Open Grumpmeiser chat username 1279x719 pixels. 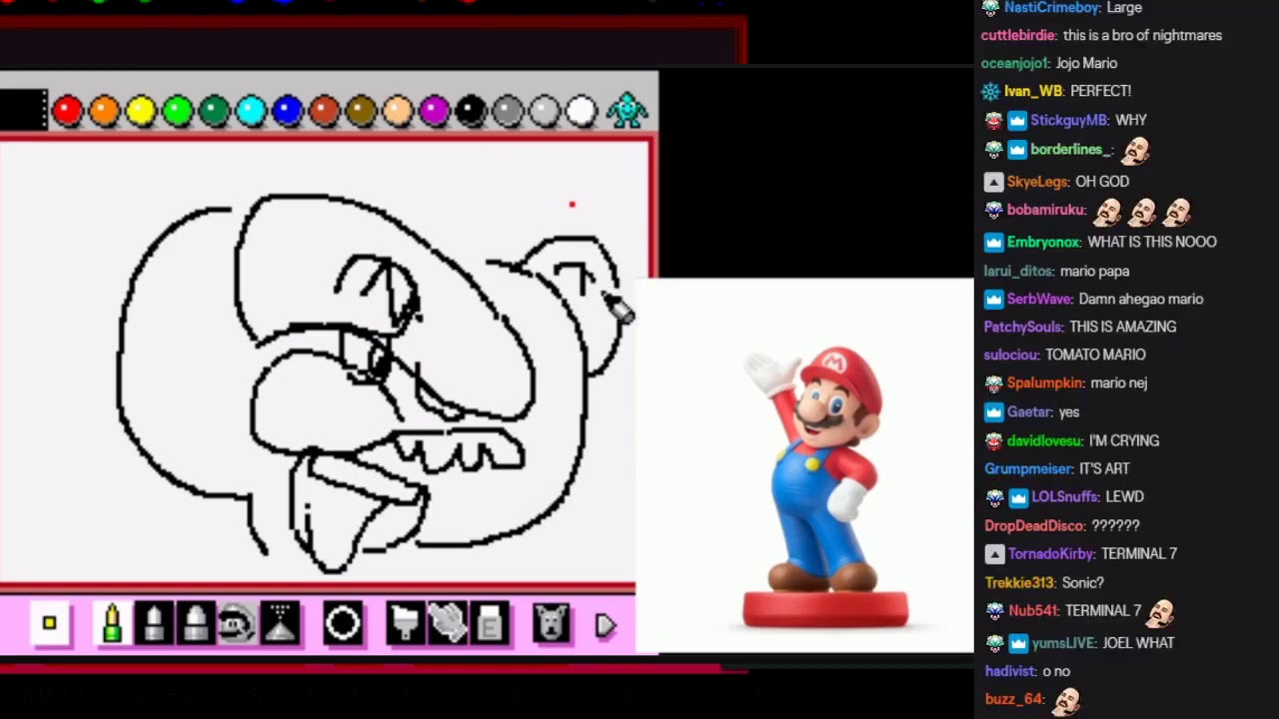(x=1028, y=468)
